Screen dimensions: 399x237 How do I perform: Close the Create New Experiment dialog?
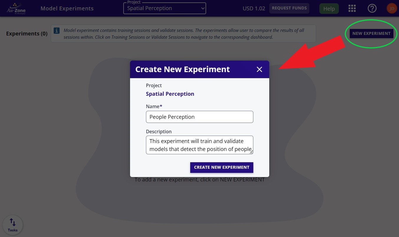click(x=259, y=69)
